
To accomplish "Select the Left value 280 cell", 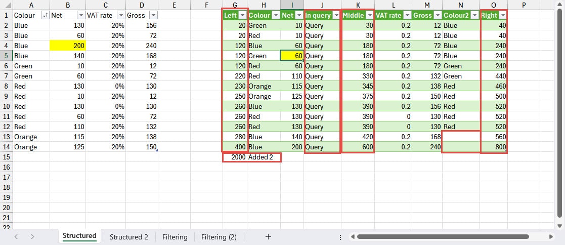I will point(235,137).
